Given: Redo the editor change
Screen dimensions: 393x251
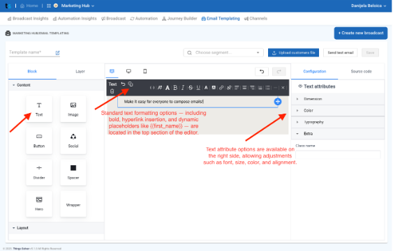Looking at the screenshot, I should click(x=279, y=72).
